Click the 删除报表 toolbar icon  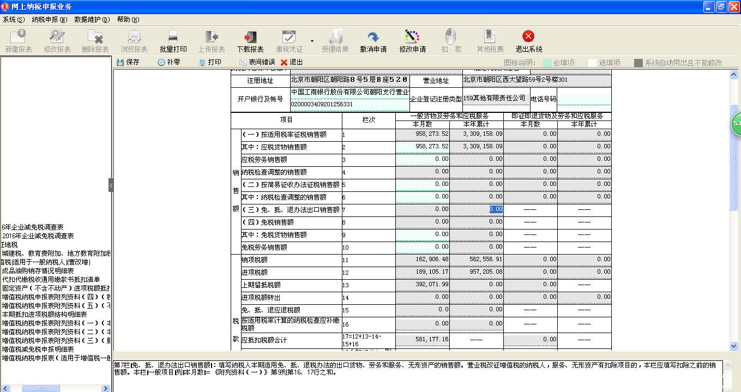pyautogui.click(x=95, y=41)
